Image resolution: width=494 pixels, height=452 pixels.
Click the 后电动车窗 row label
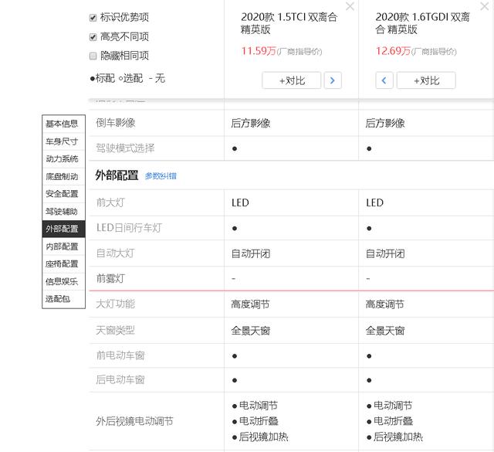tap(120, 380)
